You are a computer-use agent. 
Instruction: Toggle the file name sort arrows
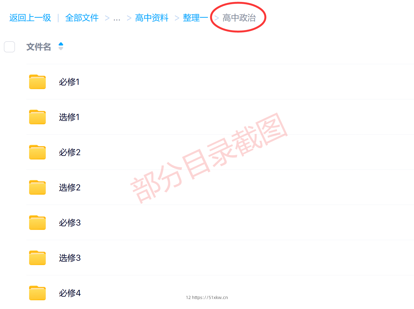click(x=61, y=46)
